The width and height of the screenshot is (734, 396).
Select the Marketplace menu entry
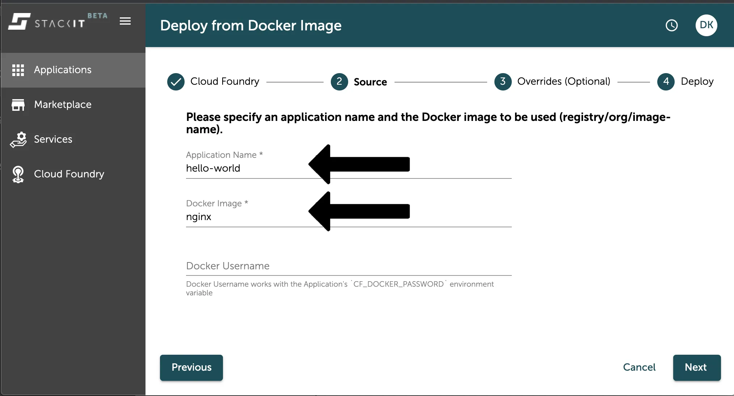pyautogui.click(x=62, y=105)
